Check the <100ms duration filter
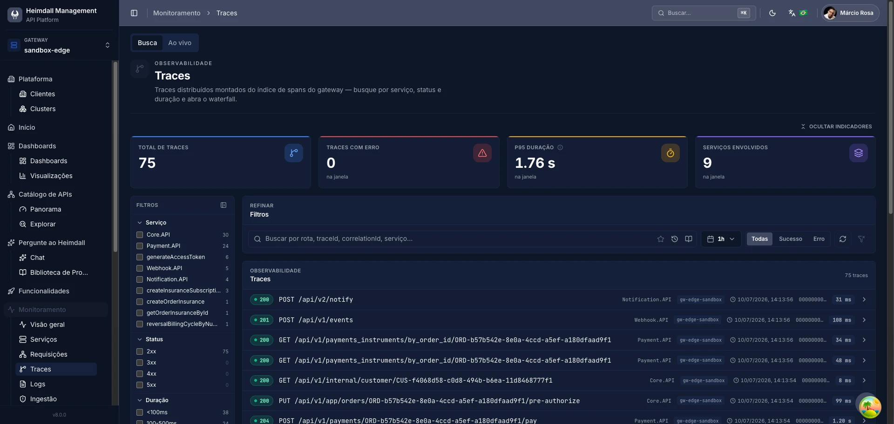The image size is (894, 424). pyautogui.click(x=139, y=412)
